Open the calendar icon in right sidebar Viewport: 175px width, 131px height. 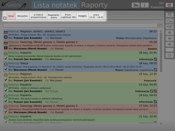(170, 15)
